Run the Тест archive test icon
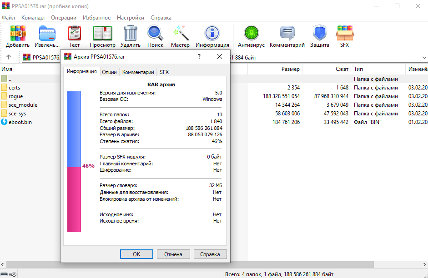Viewport: 428px width, 278px height. pos(74,34)
